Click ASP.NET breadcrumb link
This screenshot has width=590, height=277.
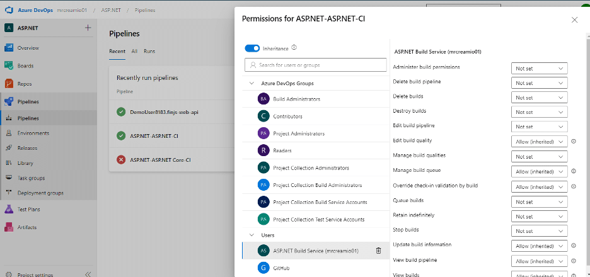(x=111, y=10)
